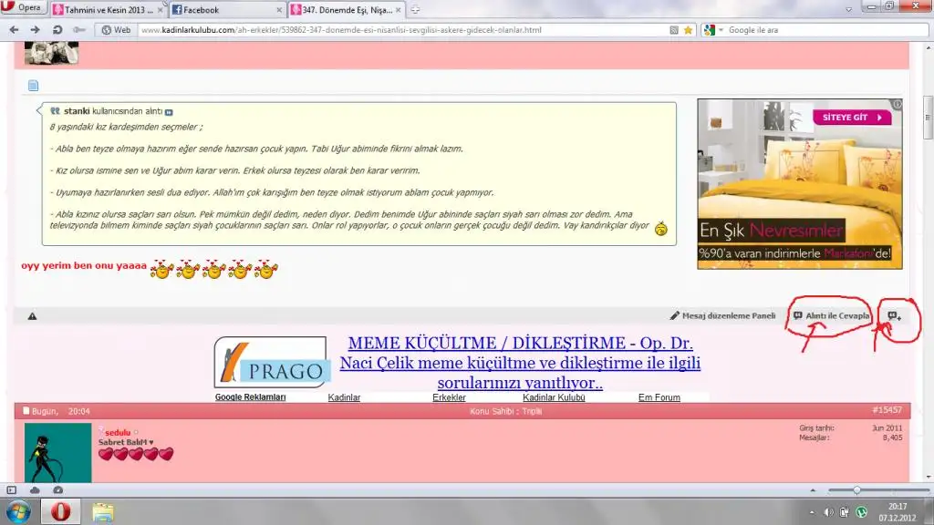Screen dimensions: 934x525
Task: Click the En Şık Nevresimler ad image
Action: point(800,184)
